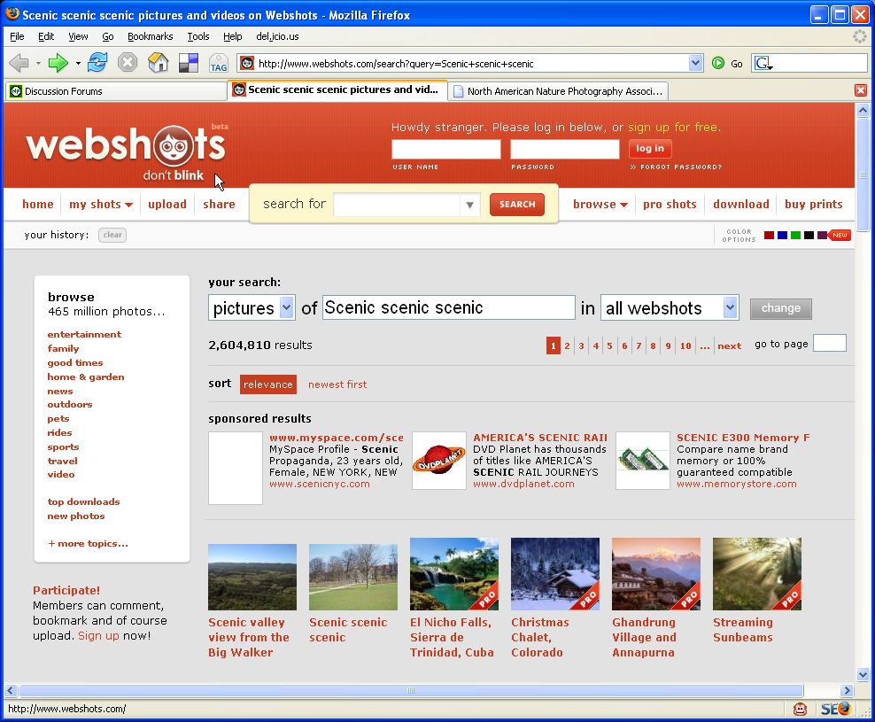Open the Bookmarks menu
This screenshot has height=722, width=875.
(150, 36)
